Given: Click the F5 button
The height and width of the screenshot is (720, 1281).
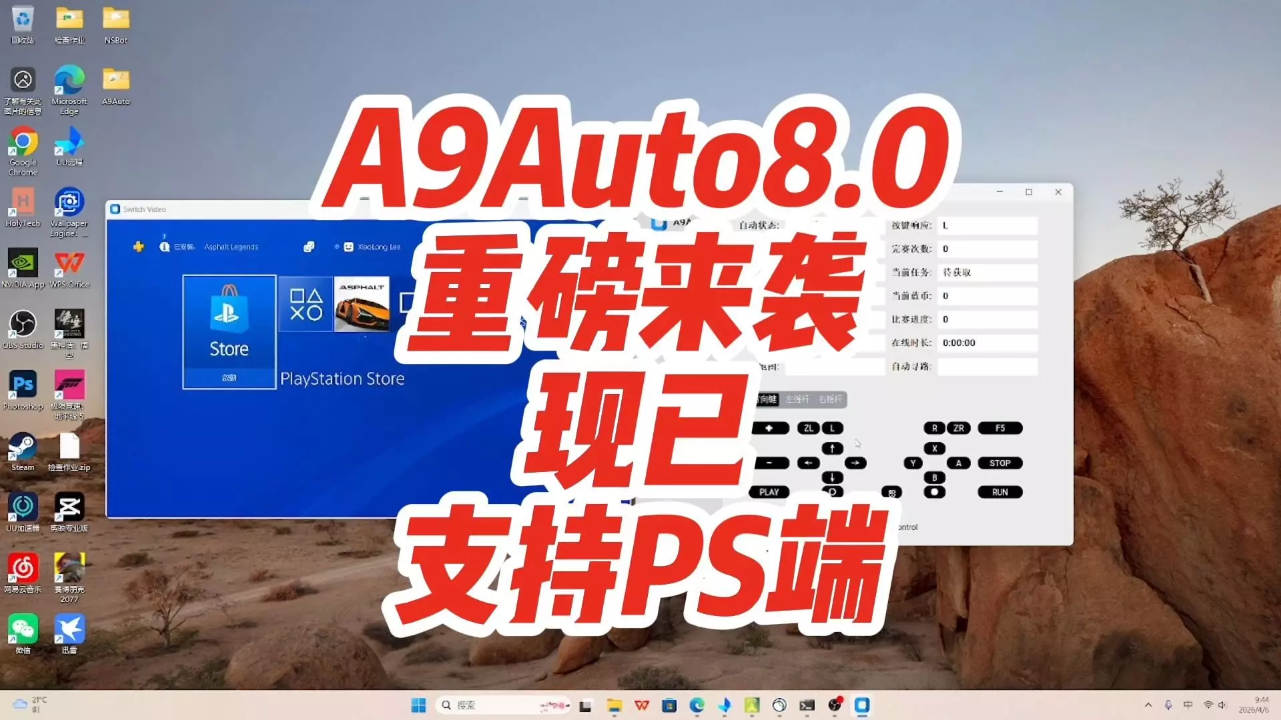Looking at the screenshot, I should [1000, 428].
